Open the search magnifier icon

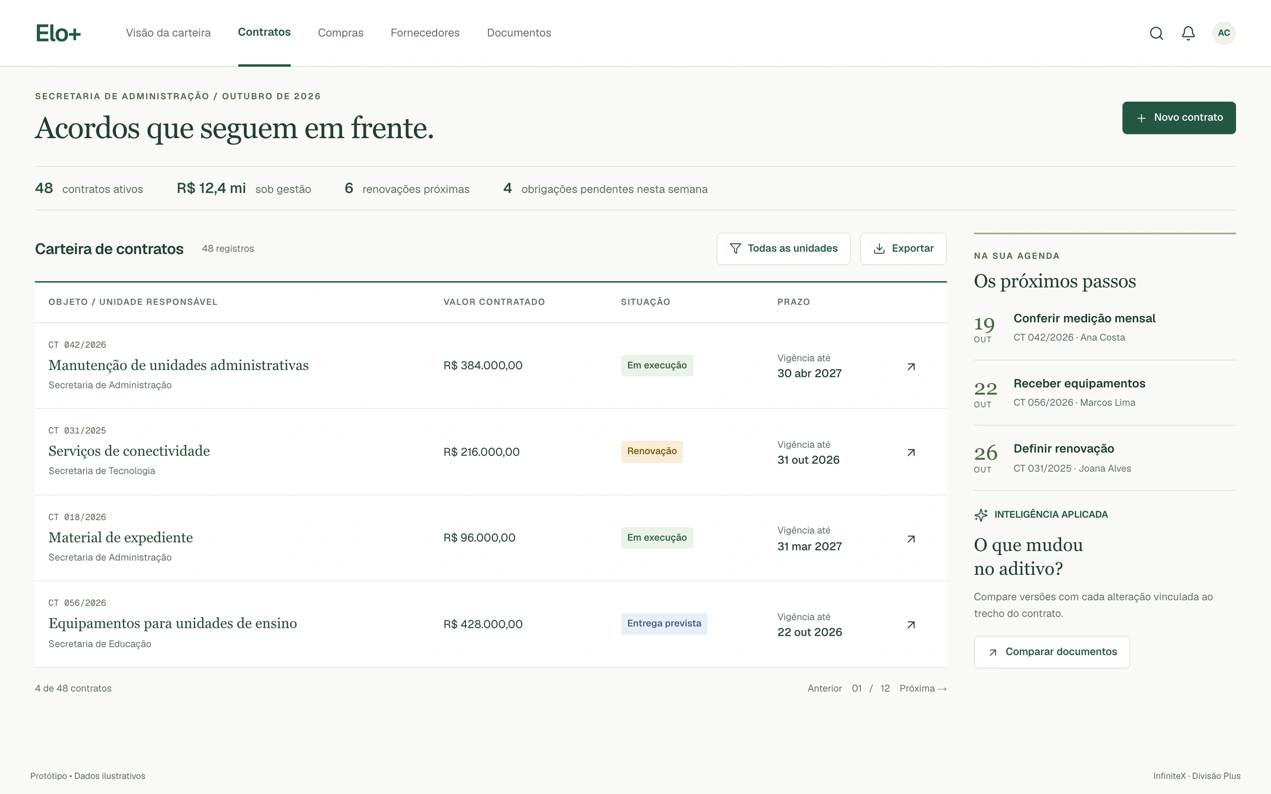[x=1157, y=33]
